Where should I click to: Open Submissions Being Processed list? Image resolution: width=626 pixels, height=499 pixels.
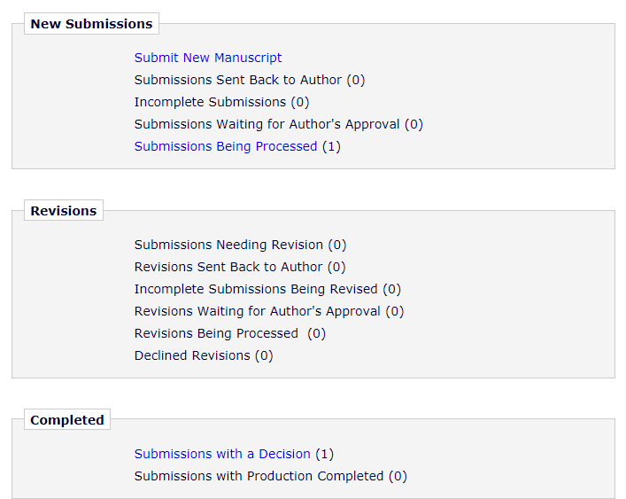226,146
